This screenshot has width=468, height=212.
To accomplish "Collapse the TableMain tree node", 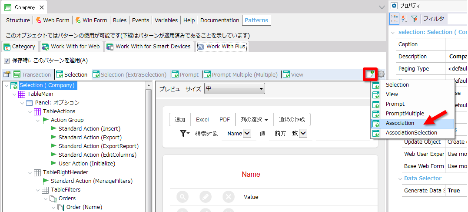I will coord(14,94).
